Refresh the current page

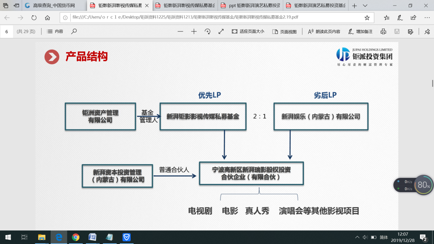(x=34, y=18)
